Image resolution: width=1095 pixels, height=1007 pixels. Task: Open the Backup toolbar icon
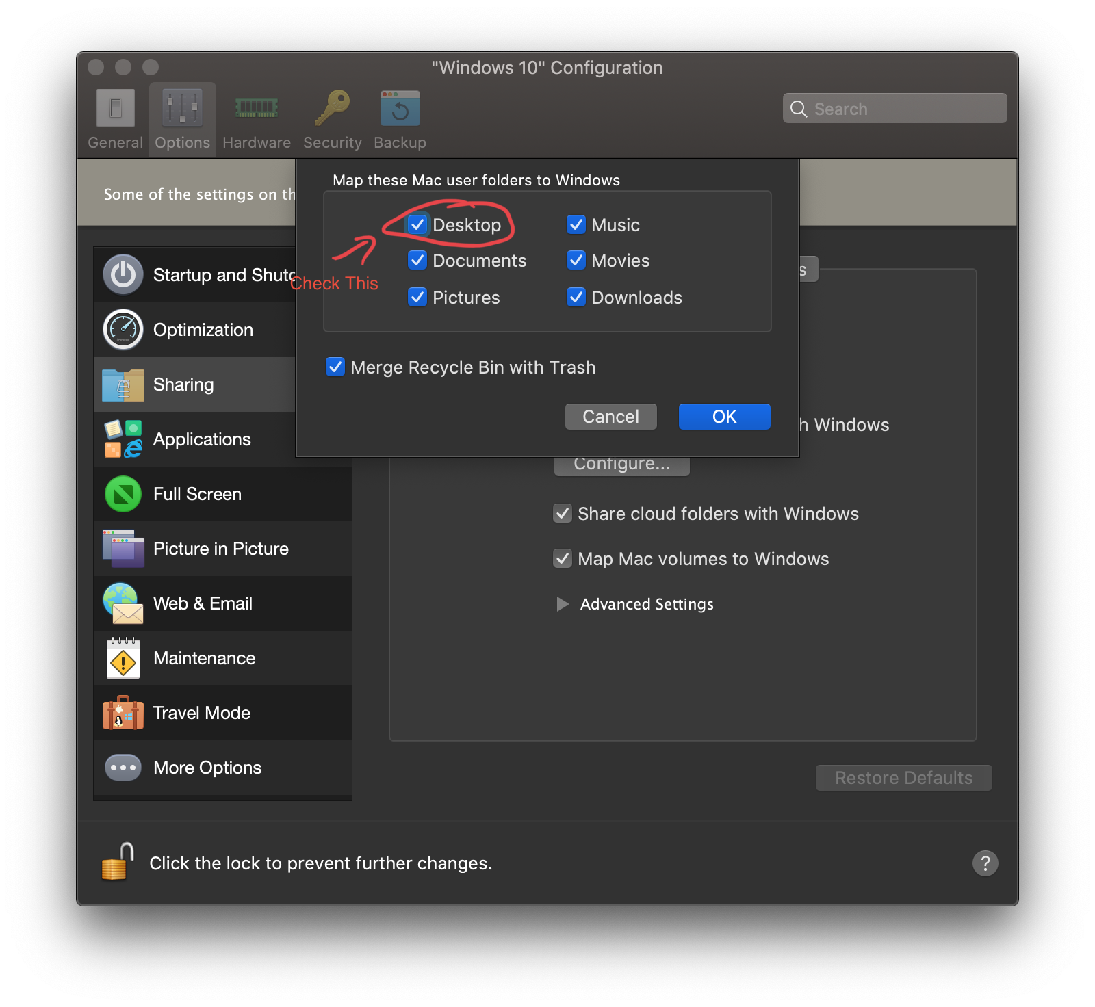(x=400, y=108)
